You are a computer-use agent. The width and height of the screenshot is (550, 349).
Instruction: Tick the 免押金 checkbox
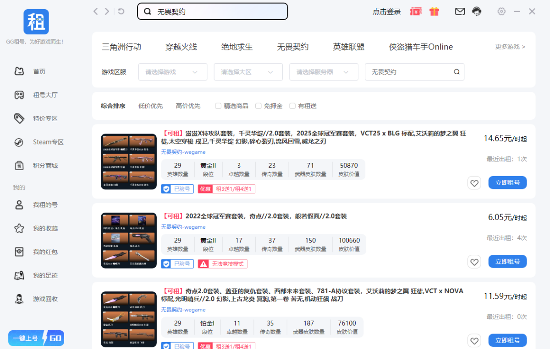tap(258, 106)
